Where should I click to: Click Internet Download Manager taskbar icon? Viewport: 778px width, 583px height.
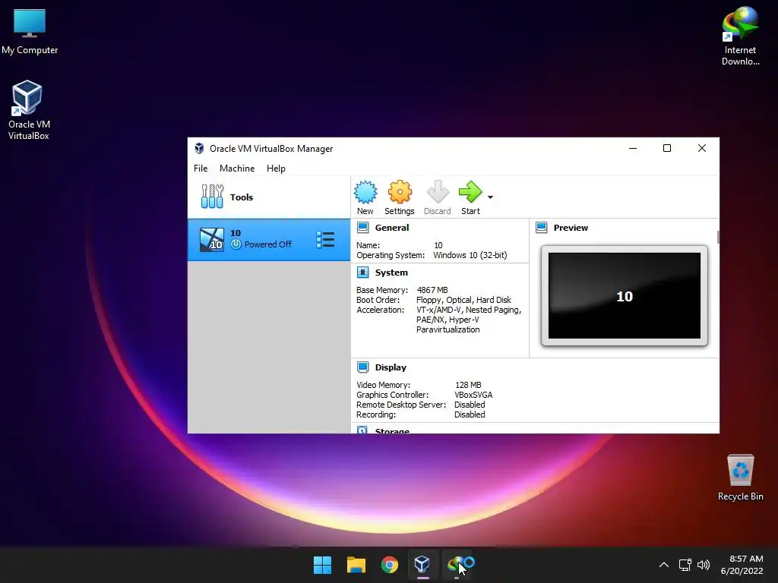point(457,565)
